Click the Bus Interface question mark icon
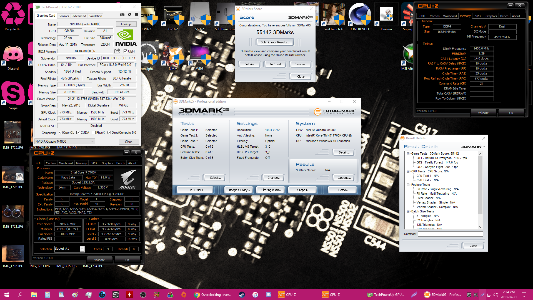533x300 pixels. (136, 65)
